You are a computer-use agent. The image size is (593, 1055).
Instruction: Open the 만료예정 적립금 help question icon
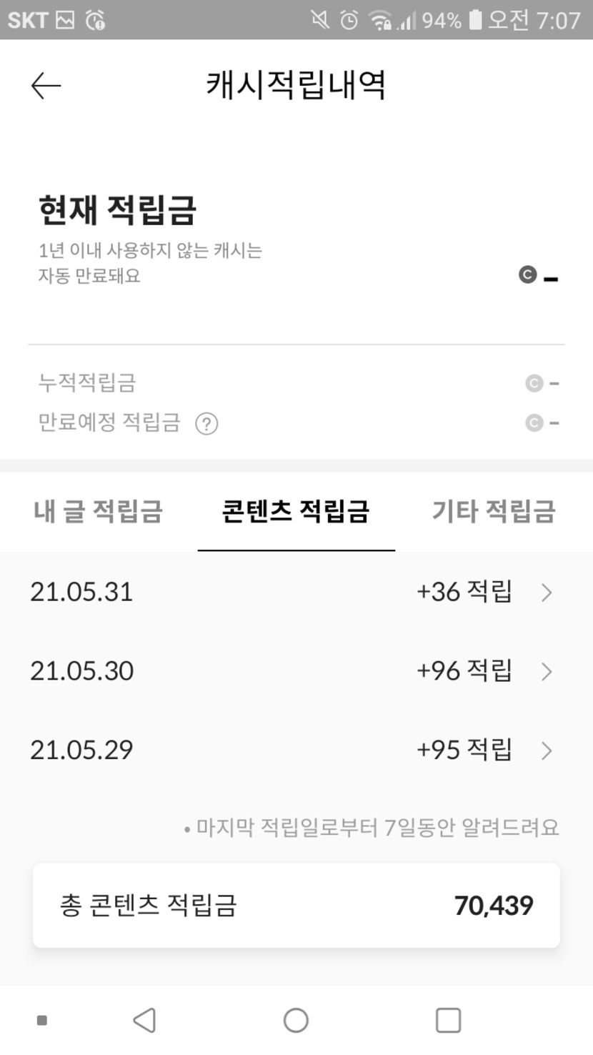tap(206, 424)
